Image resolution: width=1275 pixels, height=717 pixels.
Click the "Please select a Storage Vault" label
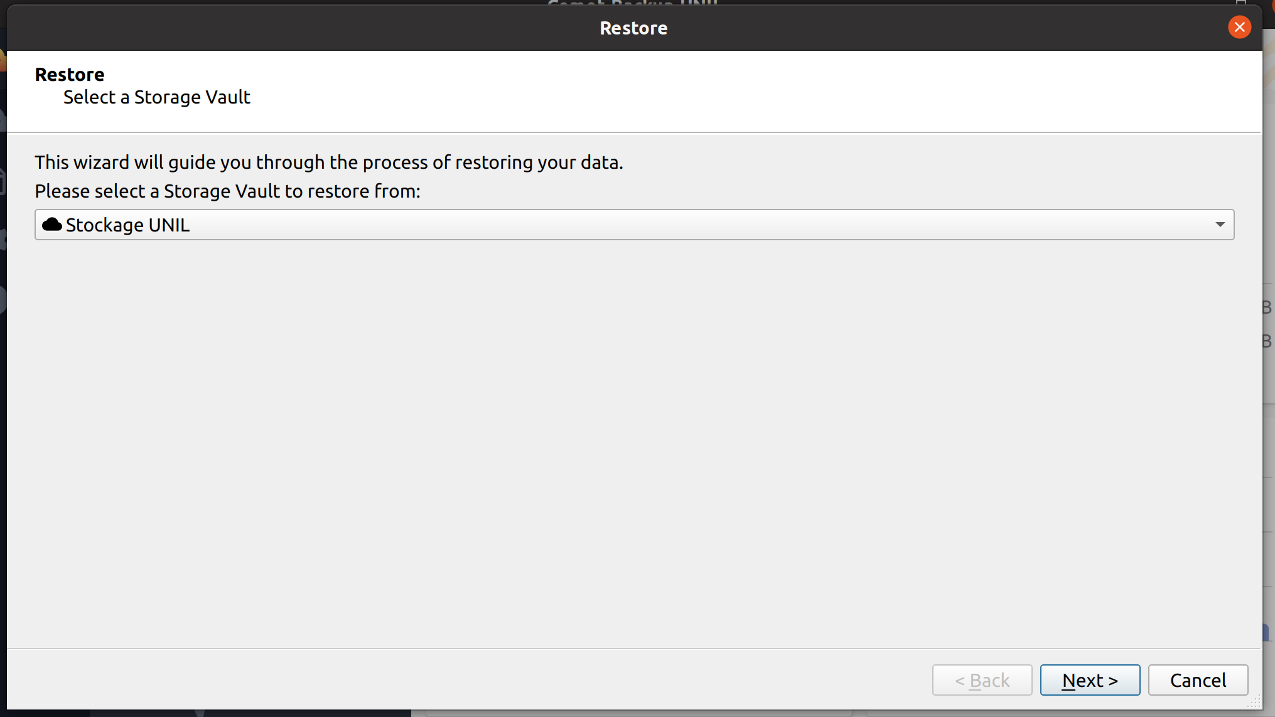tap(227, 191)
